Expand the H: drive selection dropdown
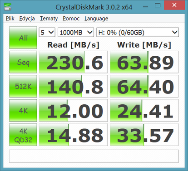 [138, 32]
